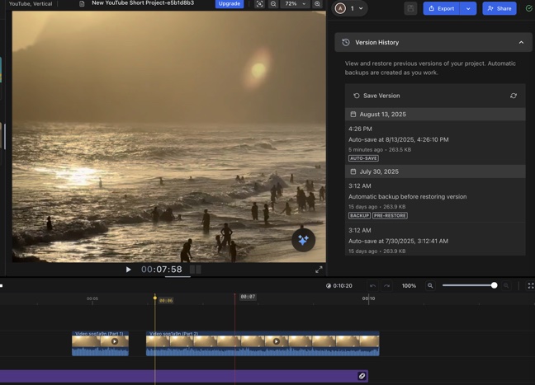Click the BACKUP tag badge
Screen dimensions: 535x385
click(359, 215)
